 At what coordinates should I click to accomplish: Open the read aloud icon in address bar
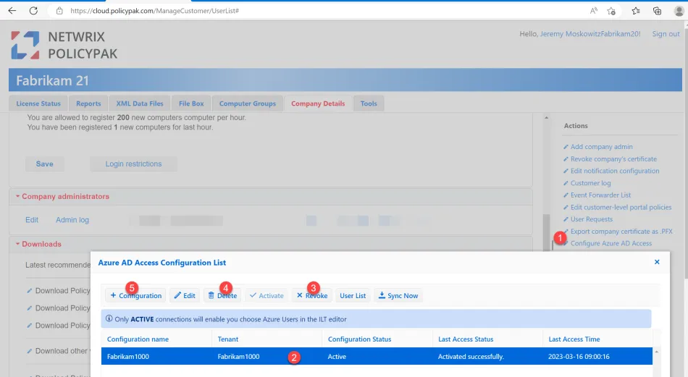pyautogui.click(x=594, y=11)
